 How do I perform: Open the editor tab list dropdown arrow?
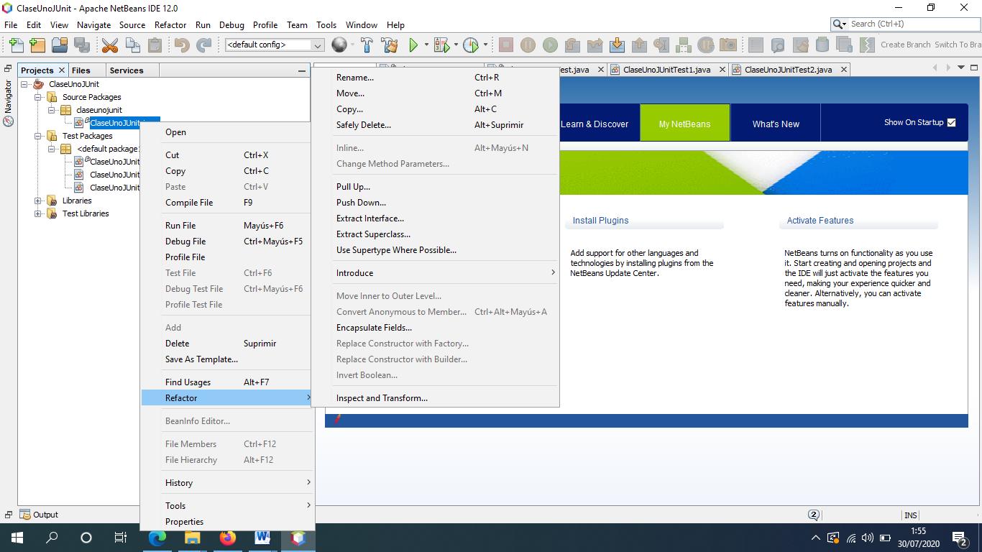(x=963, y=68)
